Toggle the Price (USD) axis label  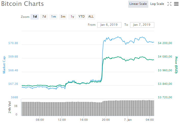176,65
